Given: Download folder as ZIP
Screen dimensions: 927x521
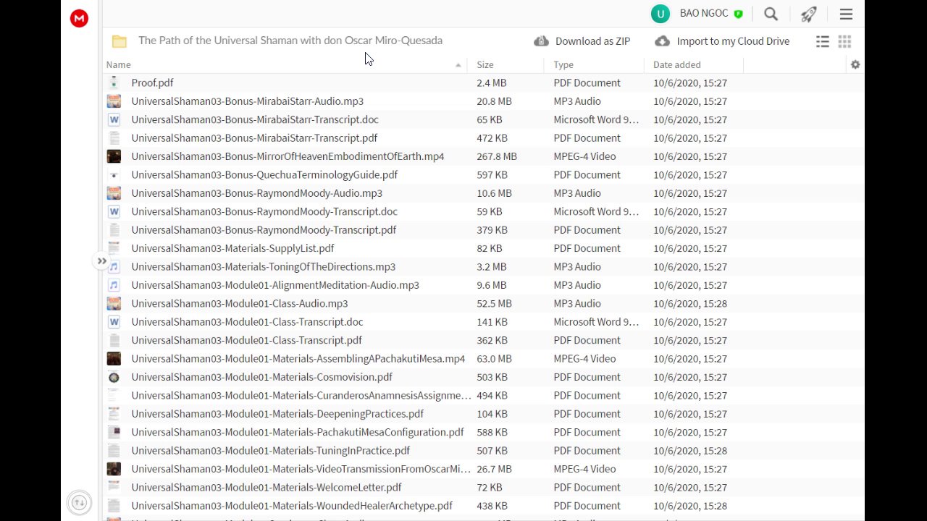Looking at the screenshot, I should 582,41.
